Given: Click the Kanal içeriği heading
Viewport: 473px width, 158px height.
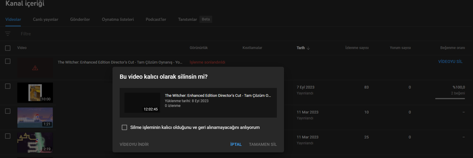Looking at the screenshot, I should point(25,4).
